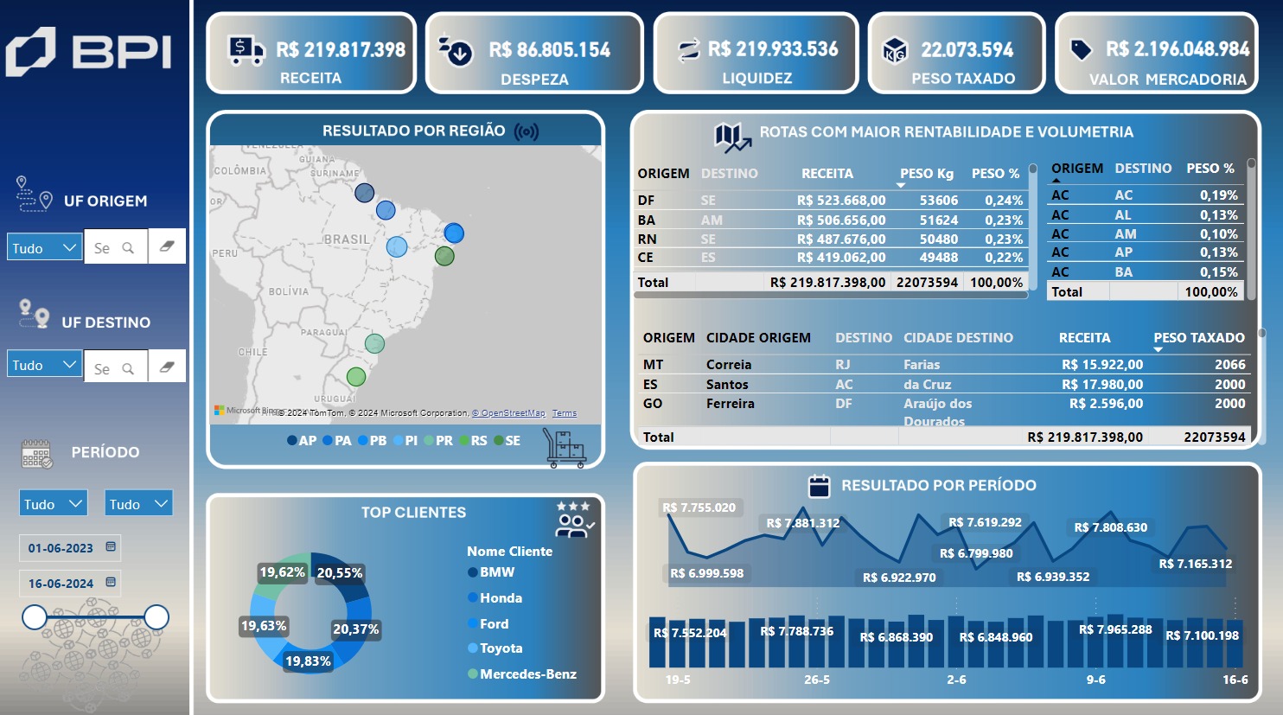Select Mercedes-Benz in clients legend
The width and height of the screenshot is (1283, 715).
tap(522, 674)
